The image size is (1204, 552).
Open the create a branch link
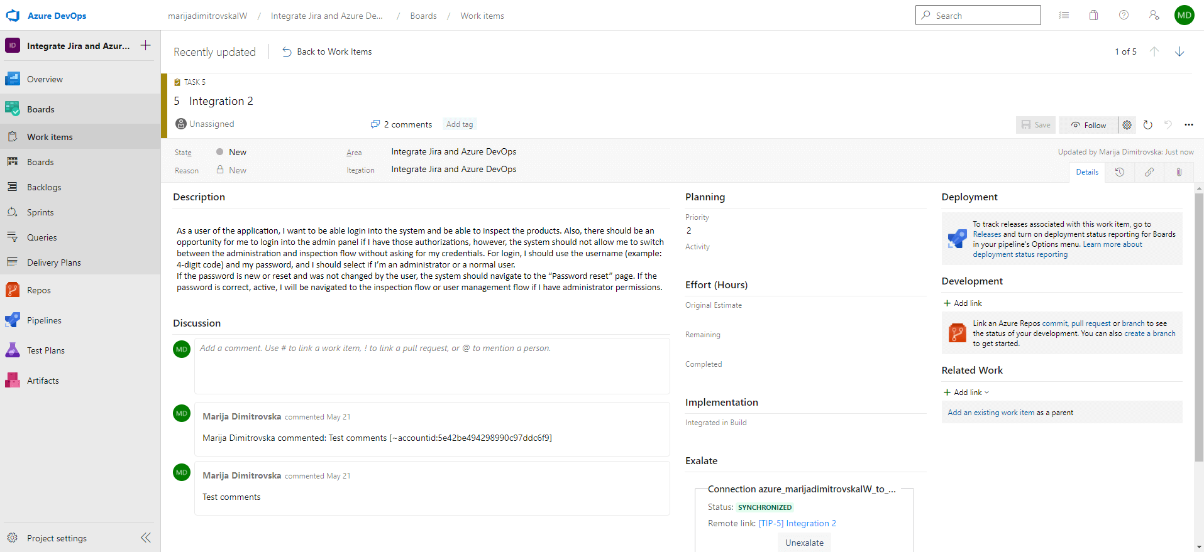coord(1150,333)
